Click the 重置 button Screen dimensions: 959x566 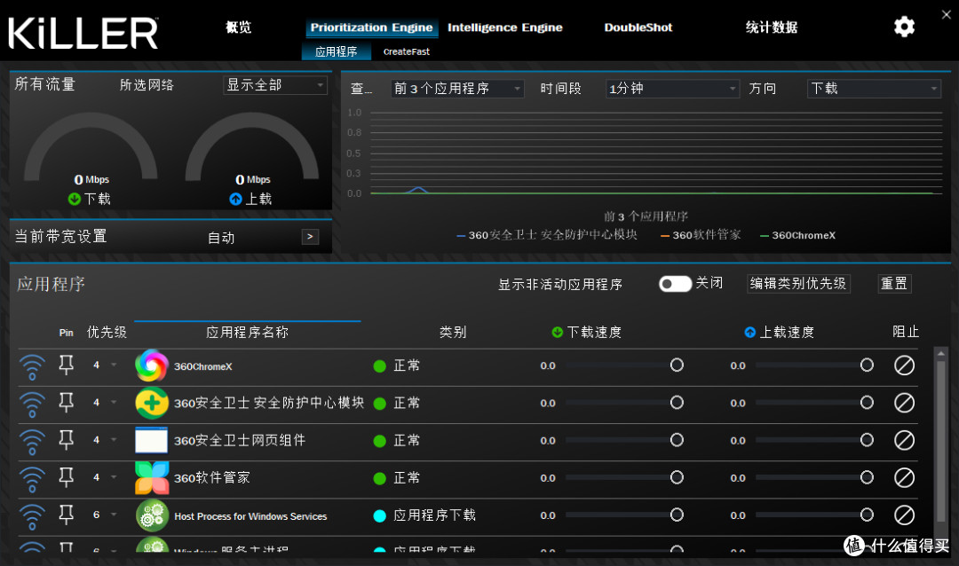[x=894, y=284]
